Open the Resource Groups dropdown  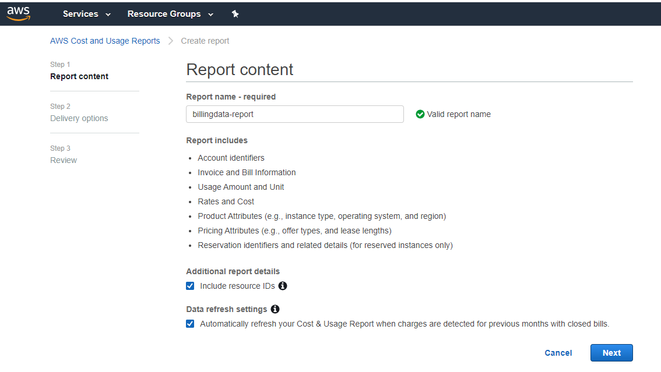(x=170, y=14)
